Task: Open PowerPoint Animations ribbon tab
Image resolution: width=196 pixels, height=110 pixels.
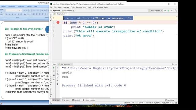Action: (12, 6)
